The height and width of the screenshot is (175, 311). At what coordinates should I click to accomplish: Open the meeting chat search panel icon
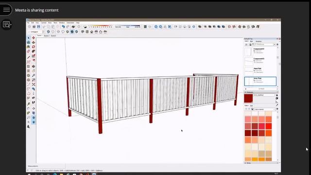coord(6,25)
